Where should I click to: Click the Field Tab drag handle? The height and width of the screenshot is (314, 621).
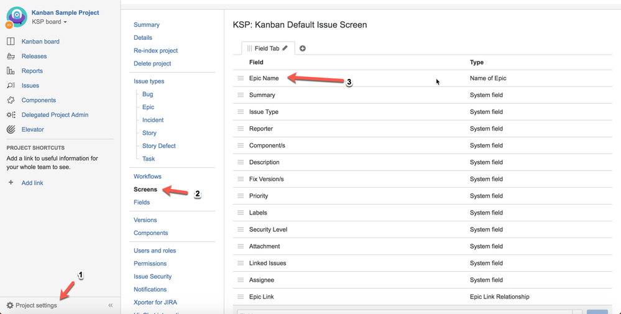pyautogui.click(x=249, y=48)
